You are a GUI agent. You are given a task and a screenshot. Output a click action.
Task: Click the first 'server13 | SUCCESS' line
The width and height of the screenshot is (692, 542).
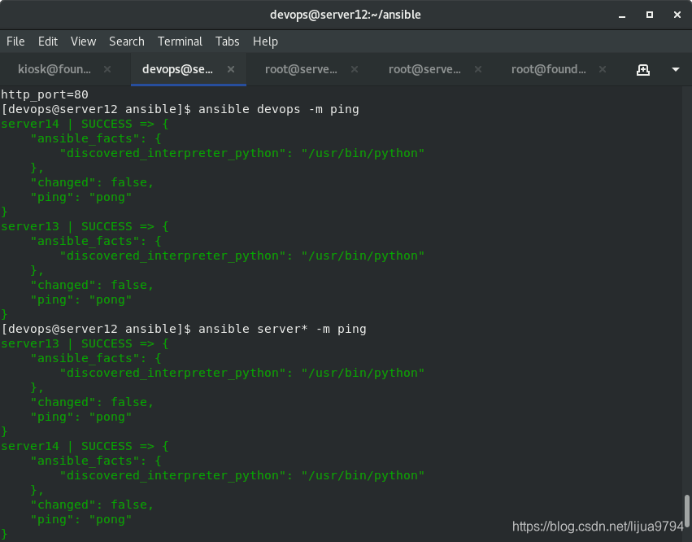85,226
